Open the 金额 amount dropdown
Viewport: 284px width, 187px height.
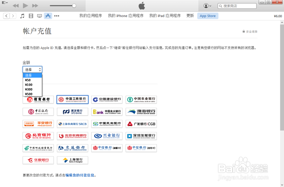32,70
